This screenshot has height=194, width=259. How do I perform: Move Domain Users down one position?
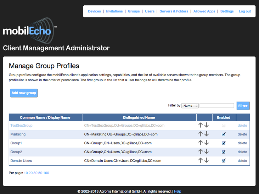pos(207,160)
